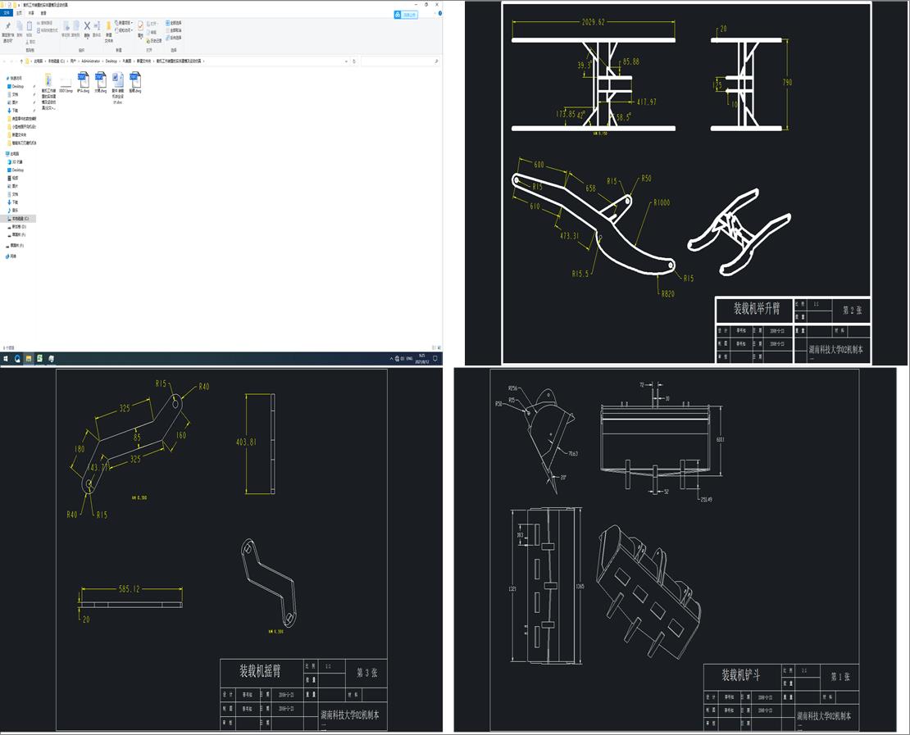Open the browser icon on the taskbar
Viewport: 910px width, 735px height.
(x=17, y=359)
